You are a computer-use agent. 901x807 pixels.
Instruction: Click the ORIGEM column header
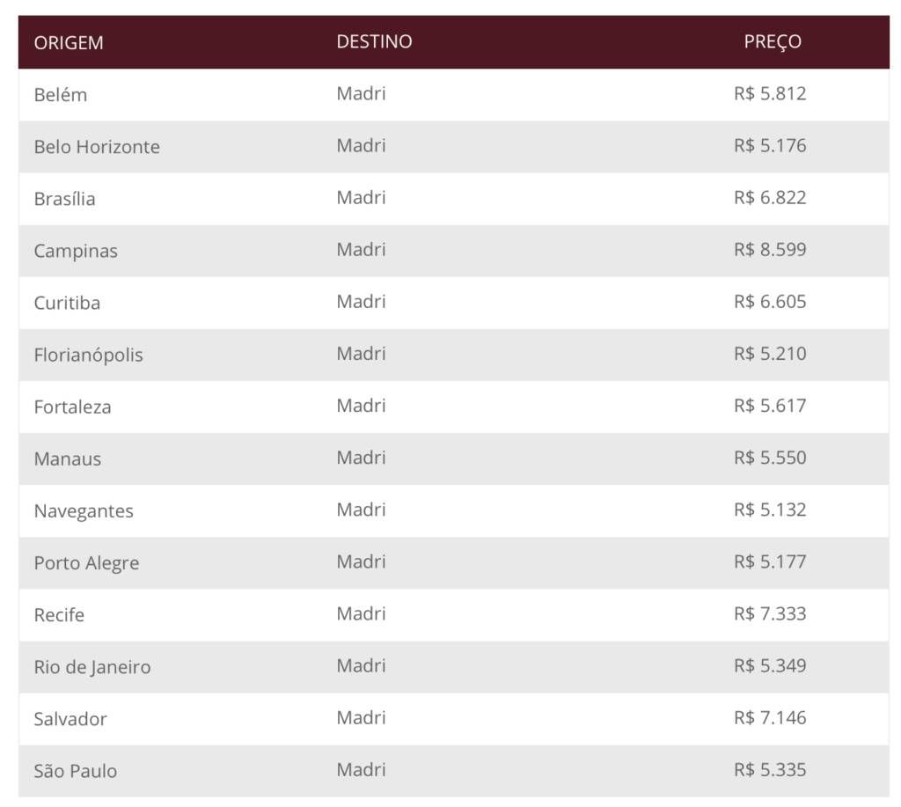69,42
